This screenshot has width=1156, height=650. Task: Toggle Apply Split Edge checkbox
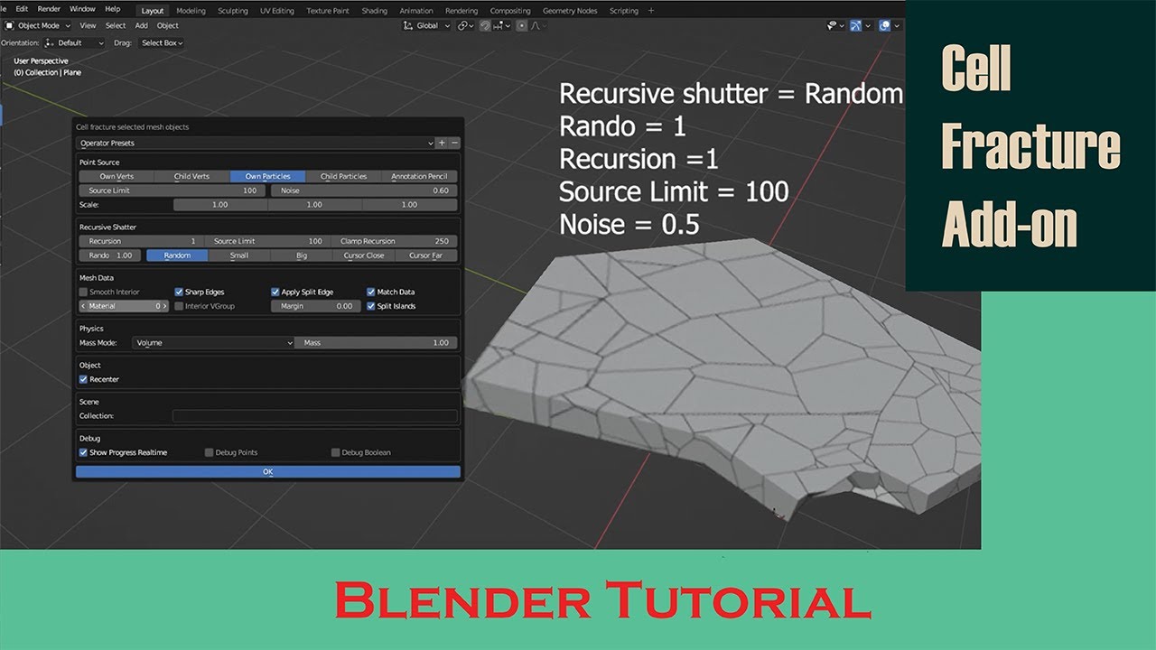pyautogui.click(x=275, y=292)
